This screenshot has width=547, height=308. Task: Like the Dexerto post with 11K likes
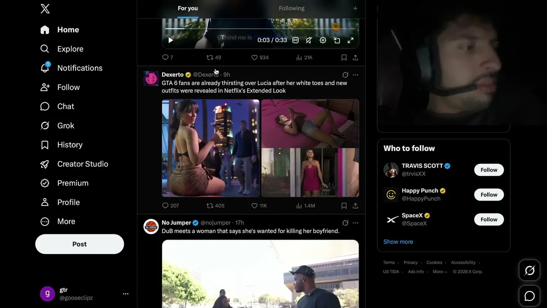tap(259, 206)
